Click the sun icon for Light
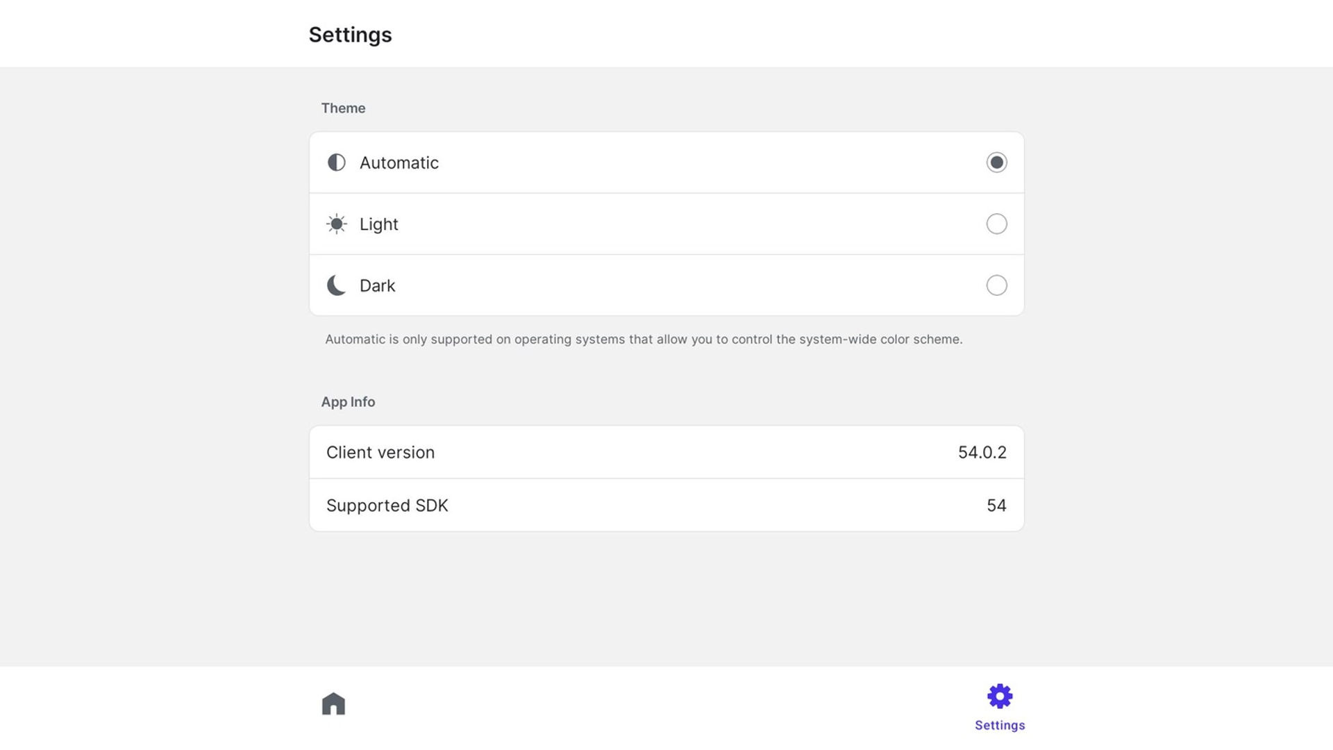The image size is (1333, 750). click(x=337, y=224)
